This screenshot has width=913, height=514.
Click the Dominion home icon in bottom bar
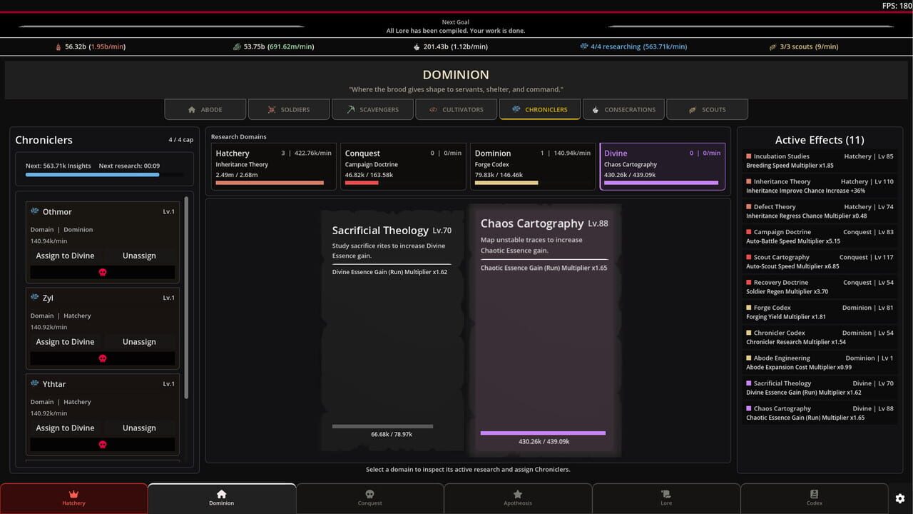pyautogui.click(x=221, y=494)
